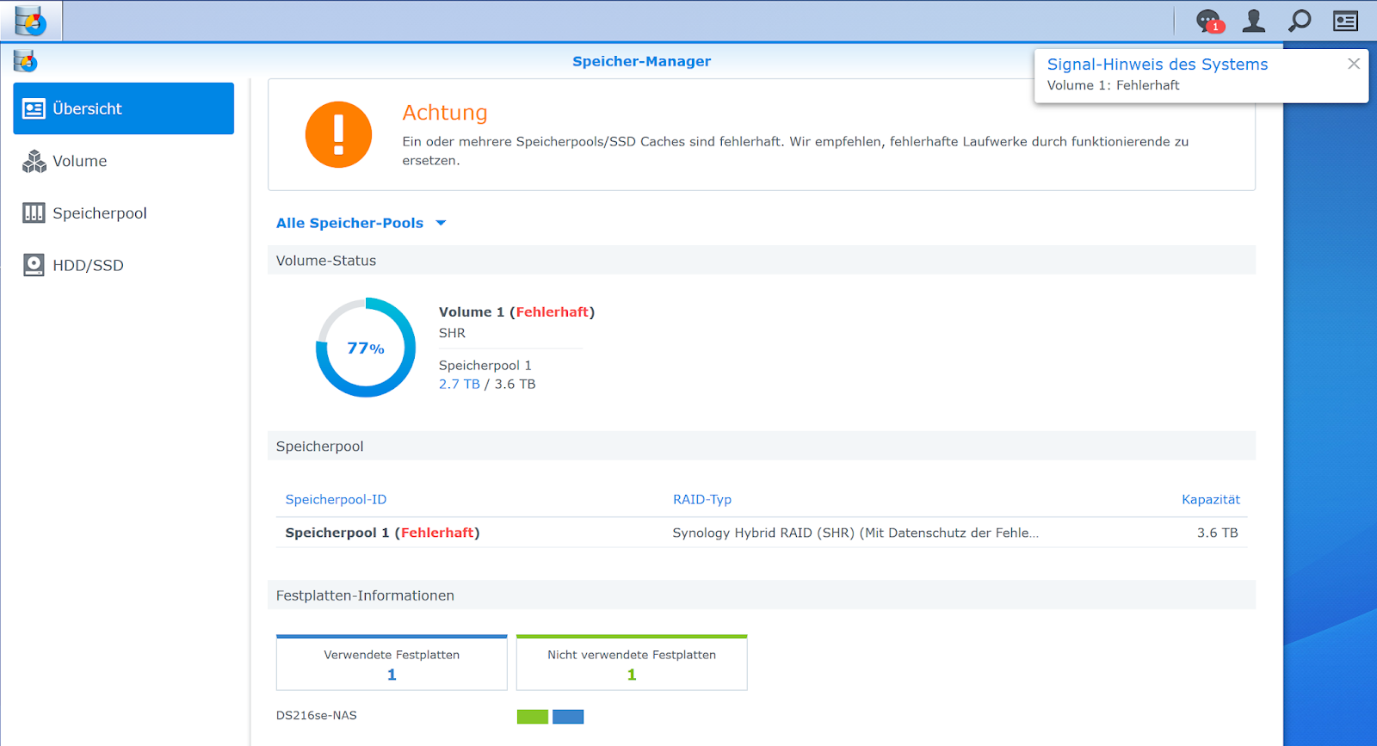Switch to the Volume tab
Viewport: 1377px width, 746px height.
point(124,161)
